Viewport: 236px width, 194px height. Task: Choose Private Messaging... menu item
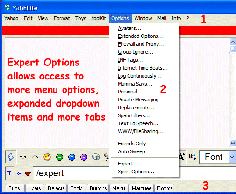[x=144, y=100]
